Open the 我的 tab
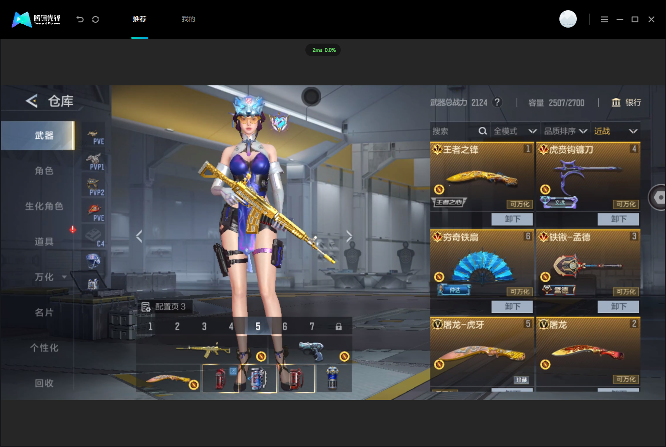This screenshot has width=666, height=447. point(188,19)
